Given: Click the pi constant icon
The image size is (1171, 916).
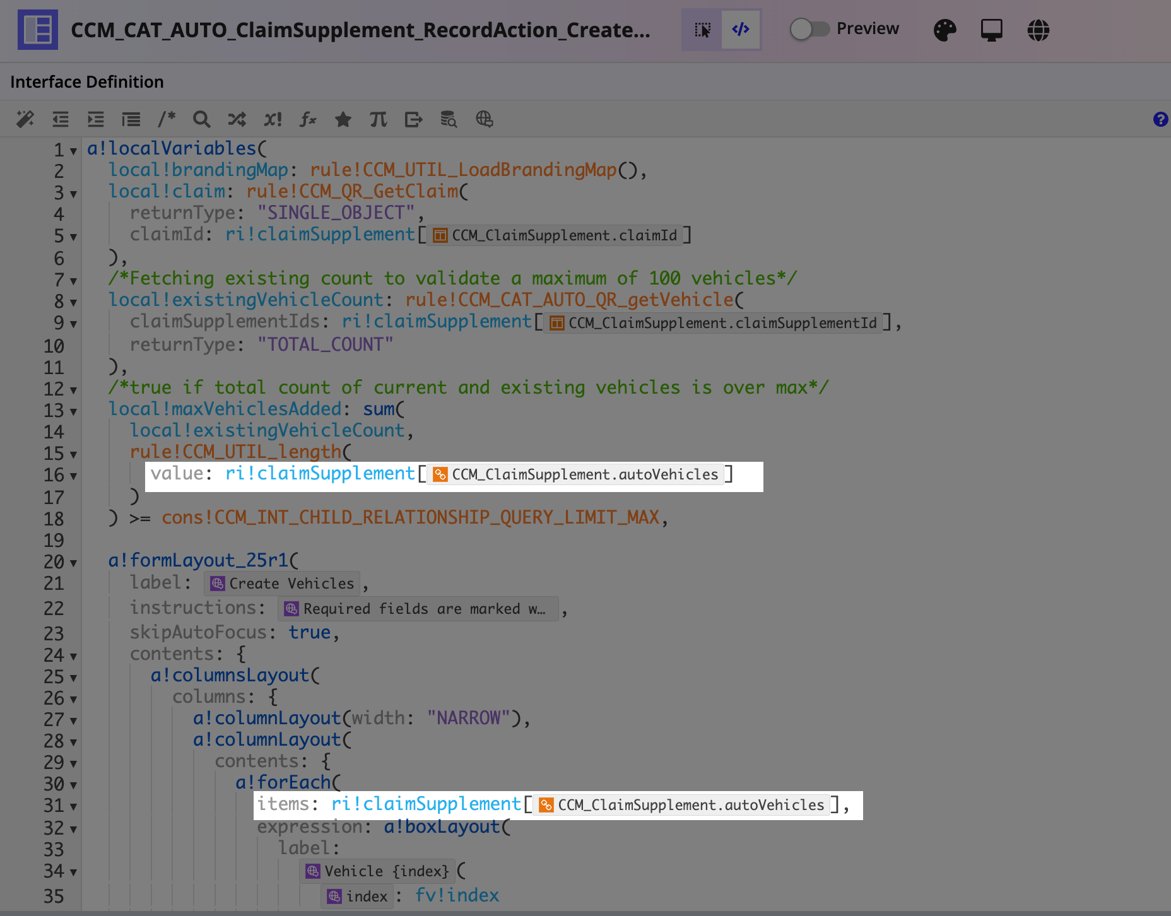Looking at the screenshot, I should pos(379,119).
